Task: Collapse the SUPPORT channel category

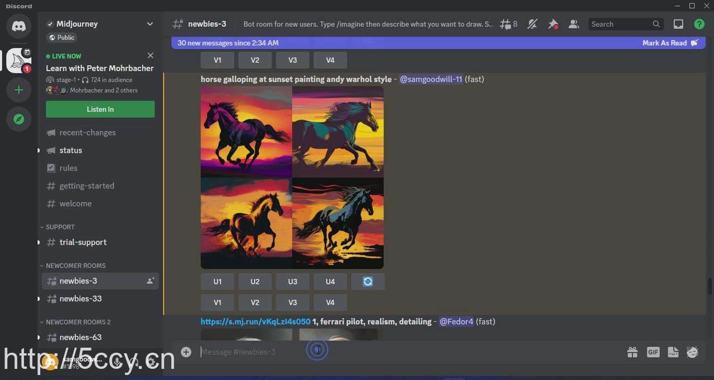Action: tap(60, 227)
